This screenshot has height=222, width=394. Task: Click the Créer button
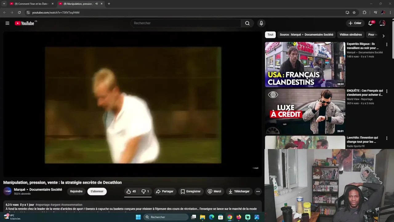pos(355,23)
